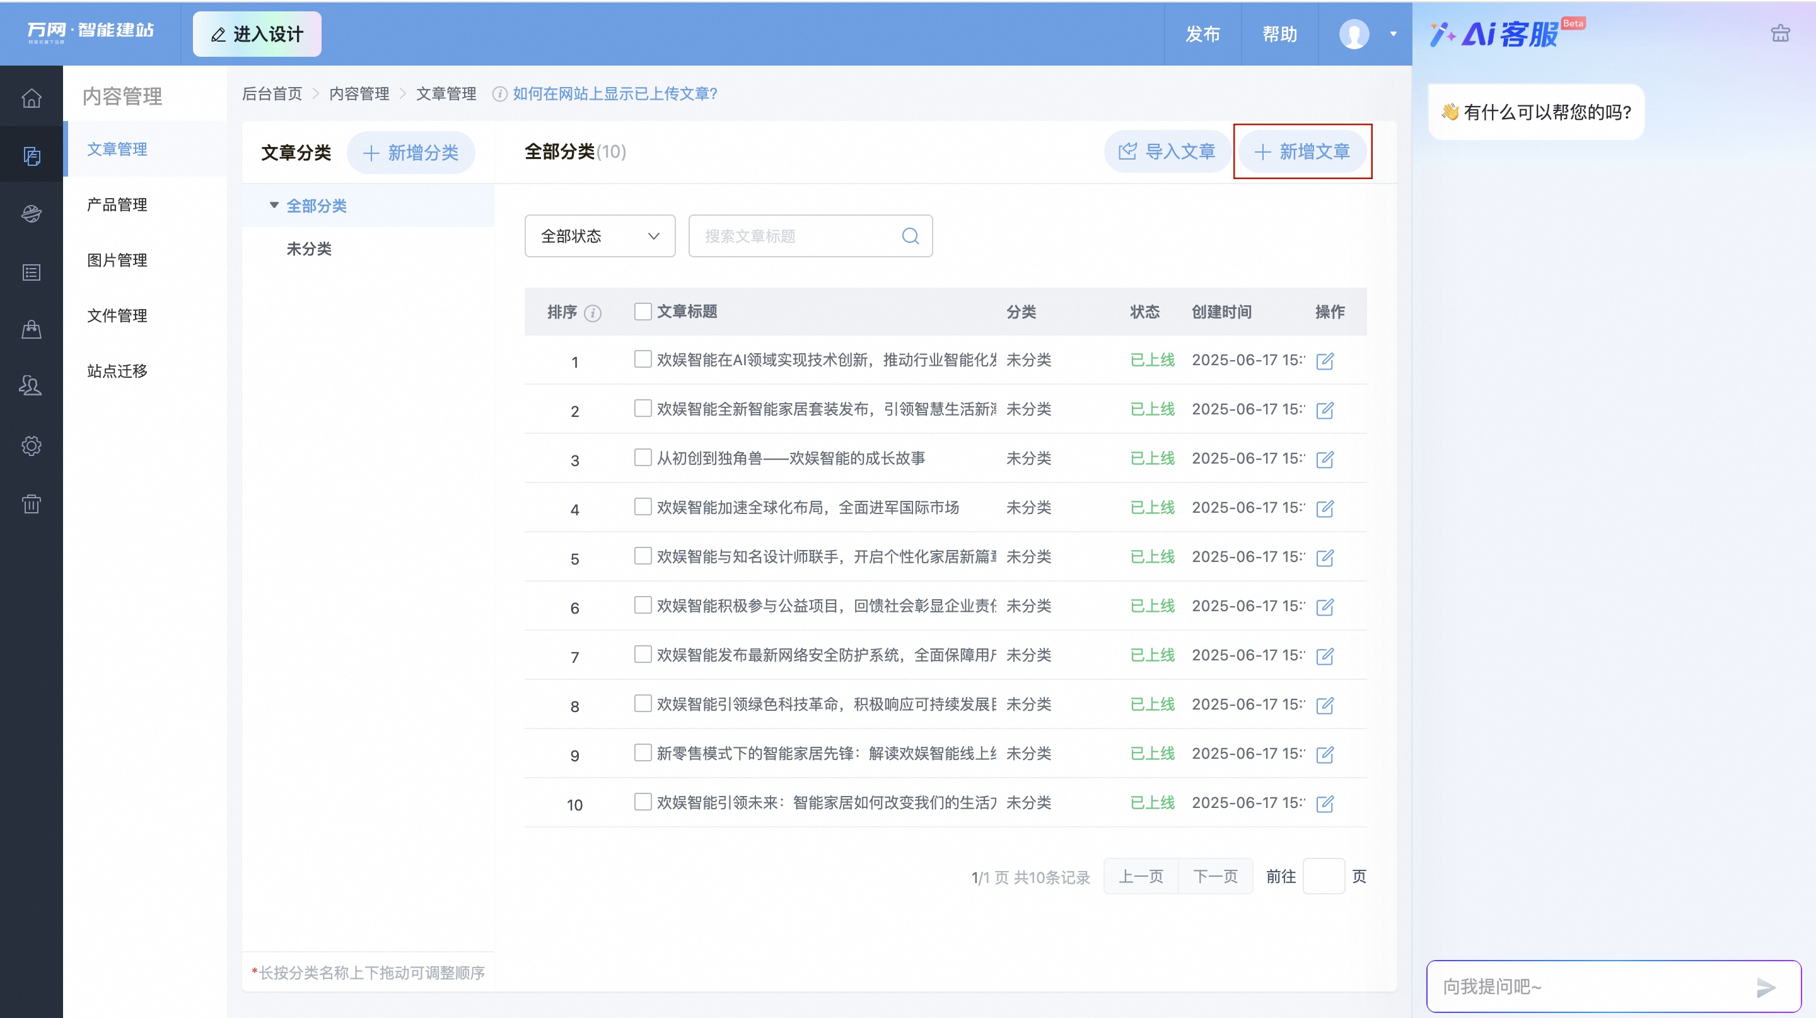Image resolution: width=1816 pixels, height=1018 pixels.
Task: Select 图片管理 in content menu
Action: [x=117, y=260]
